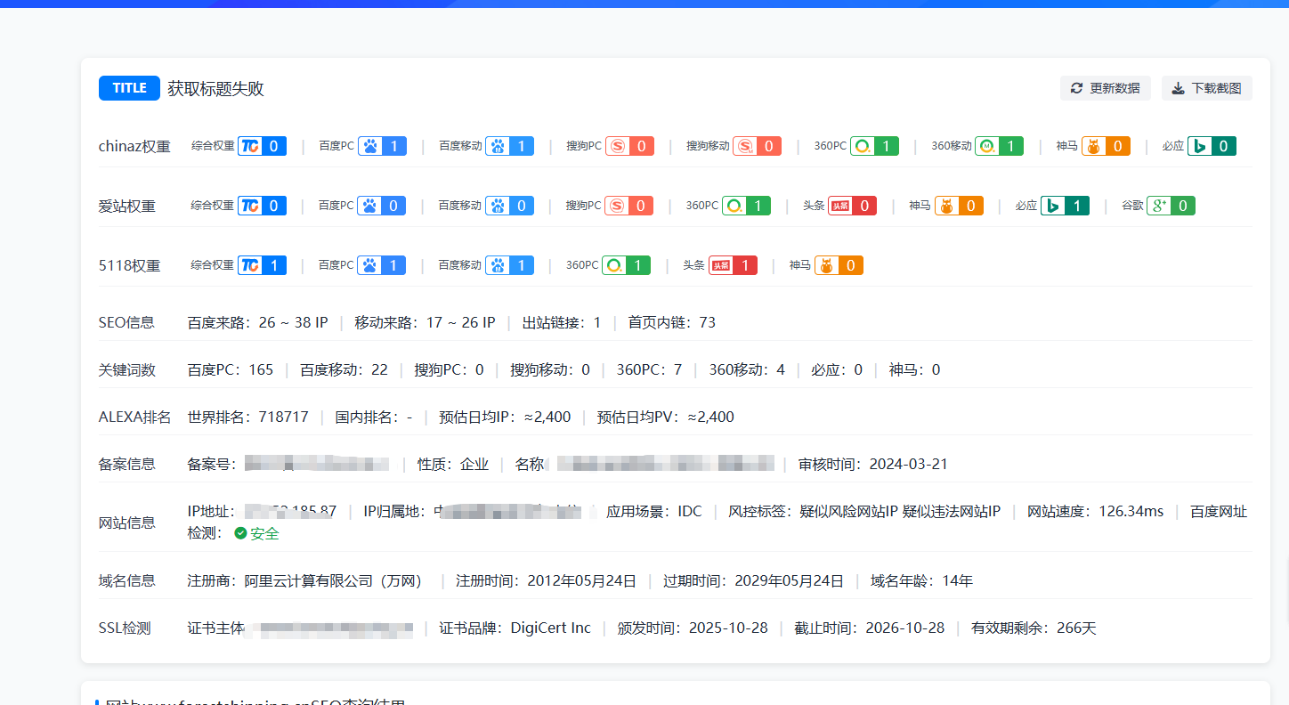Click 360PC：7 keyword count
The height and width of the screenshot is (705, 1289).
(649, 369)
